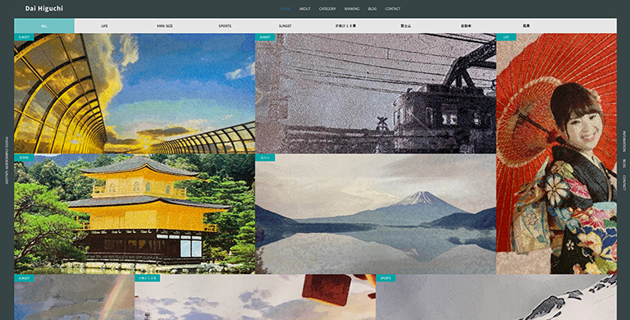630x320 pixels.
Task: Filter gallery by MINI SIZE tab
Action: [x=165, y=25]
